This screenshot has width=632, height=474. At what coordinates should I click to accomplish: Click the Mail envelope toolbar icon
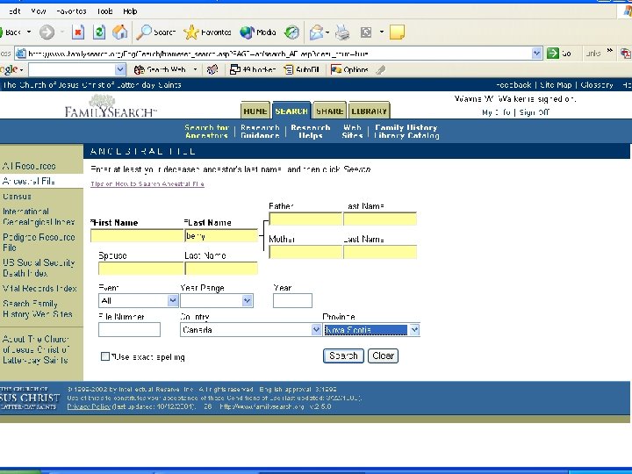click(317, 32)
